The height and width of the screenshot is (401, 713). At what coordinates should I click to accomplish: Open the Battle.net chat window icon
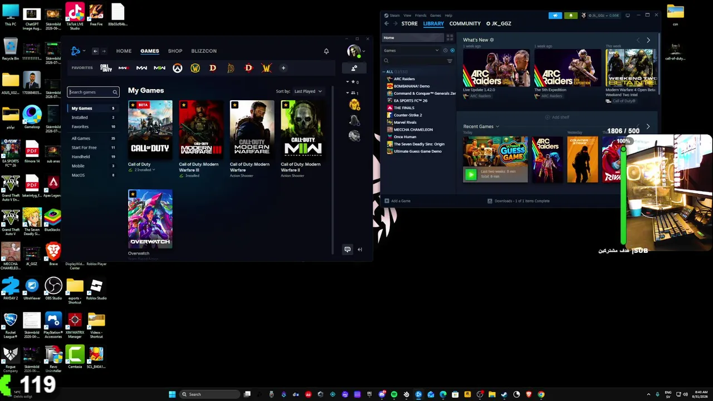pos(347,250)
